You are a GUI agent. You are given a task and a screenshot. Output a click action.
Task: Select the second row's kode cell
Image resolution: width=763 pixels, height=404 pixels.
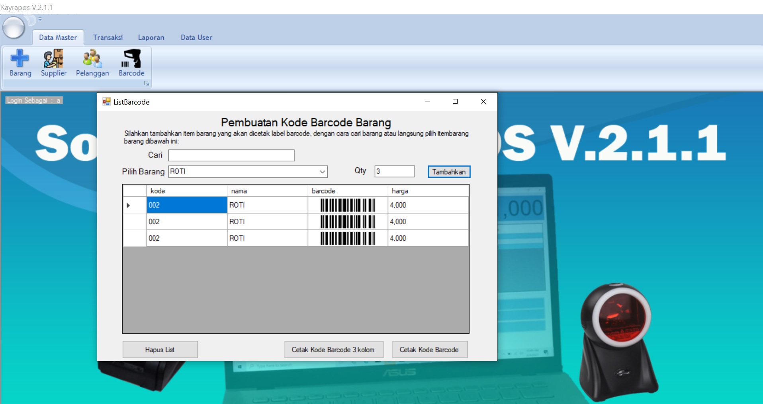[x=186, y=222]
